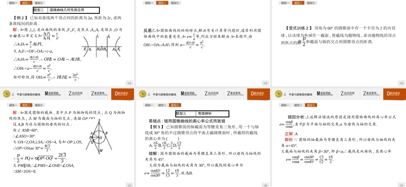Click the hyperbola directrix diagram on slide 14
406x187 pixels.
coord(102,46)
